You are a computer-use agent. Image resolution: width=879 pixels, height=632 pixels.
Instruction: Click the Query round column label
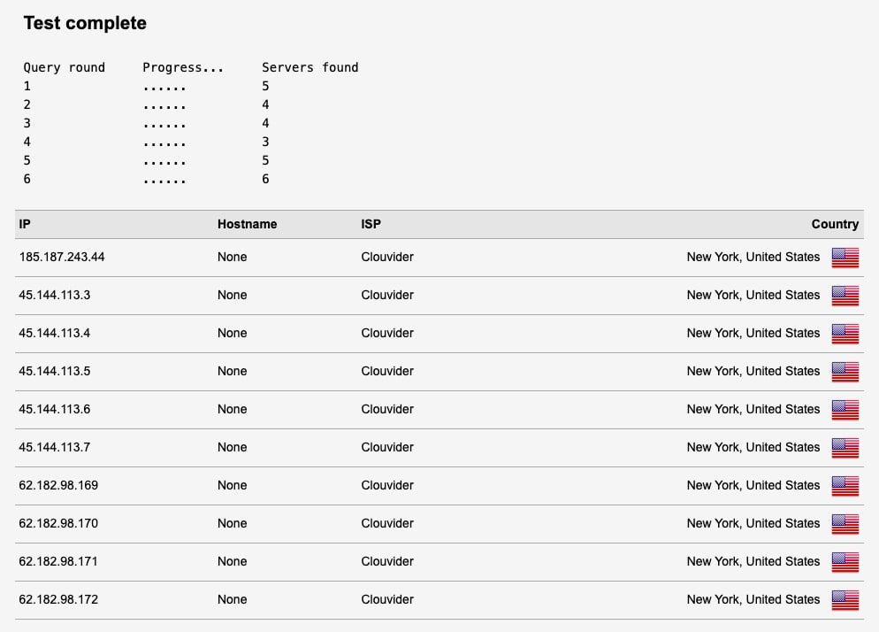click(x=64, y=67)
